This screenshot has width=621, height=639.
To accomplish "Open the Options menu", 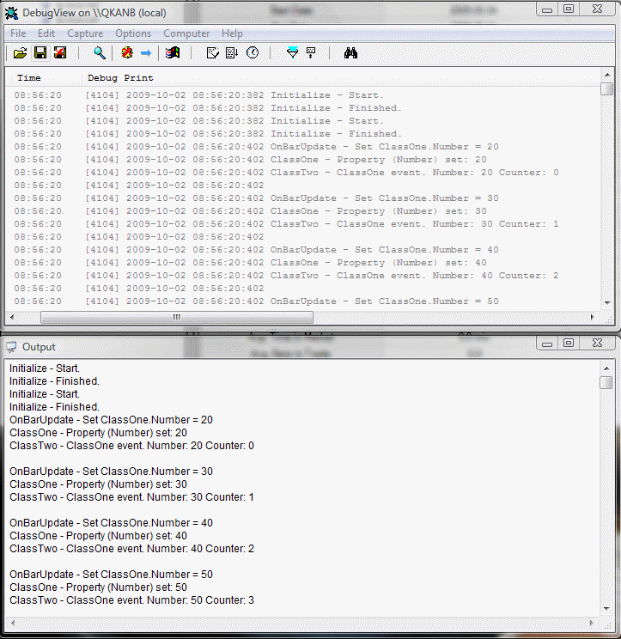I will click(133, 33).
